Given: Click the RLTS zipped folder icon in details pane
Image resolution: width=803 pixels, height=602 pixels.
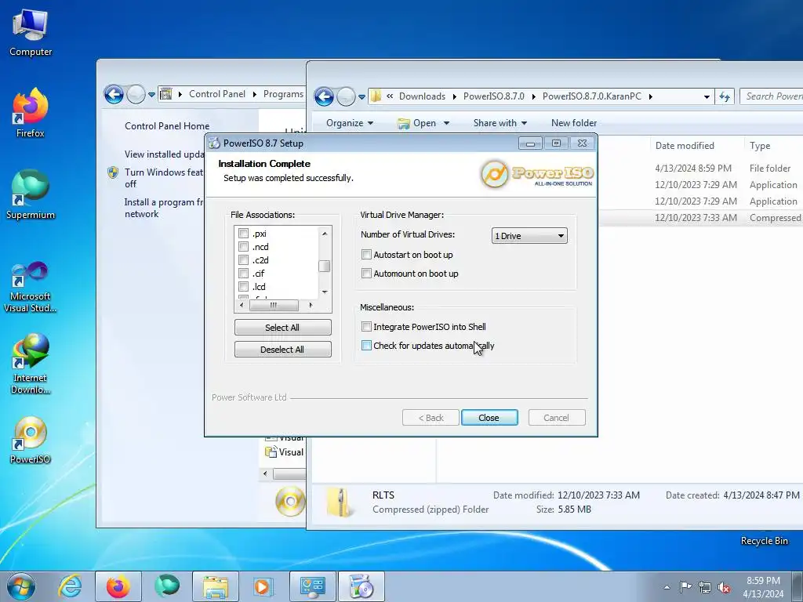Looking at the screenshot, I should [339, 502].
